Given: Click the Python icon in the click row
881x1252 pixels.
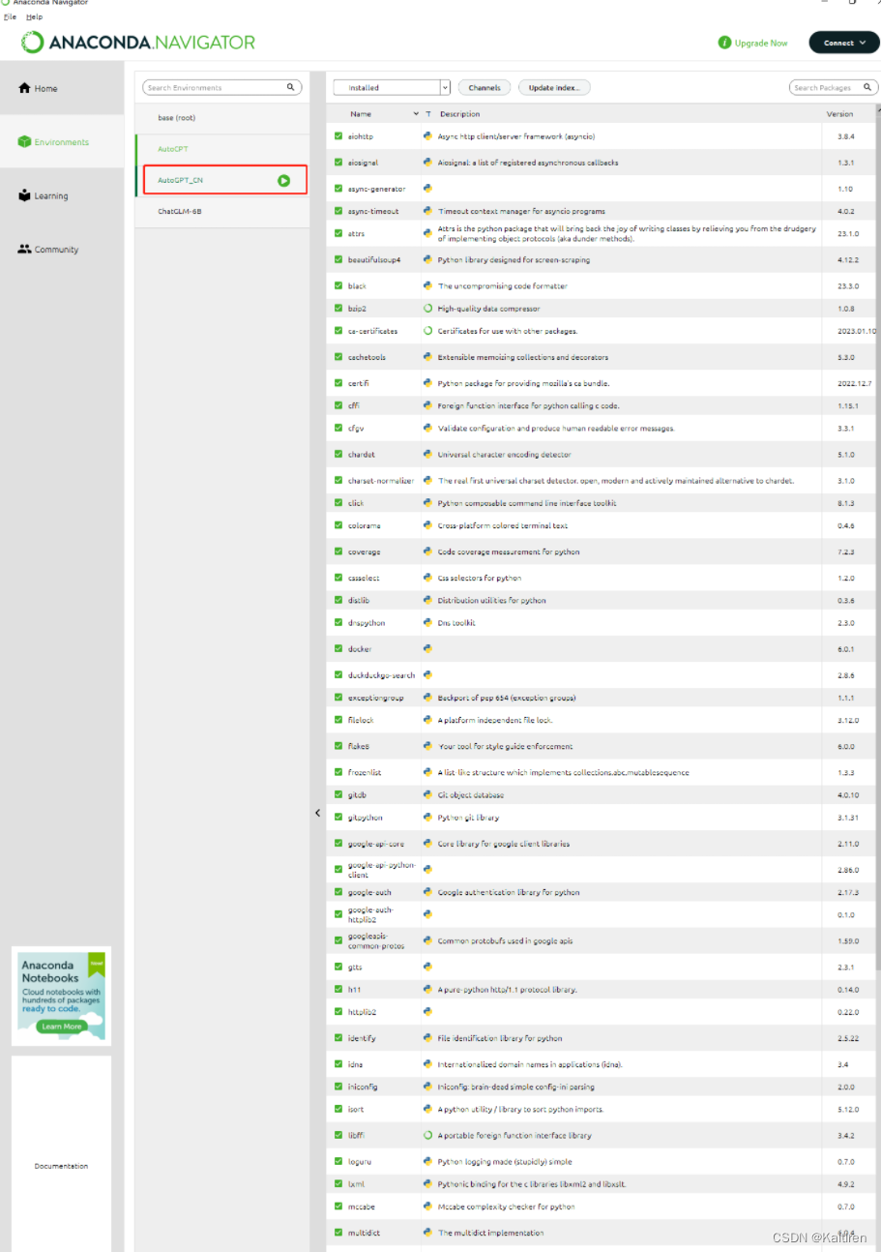Looking at the screenshot, I should click(427, 503).
